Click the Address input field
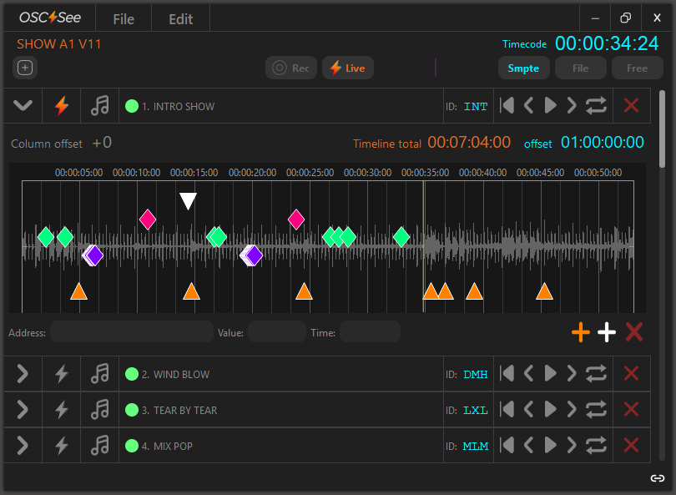The height and width of the screenshot is (495, 676). point(132,332)
